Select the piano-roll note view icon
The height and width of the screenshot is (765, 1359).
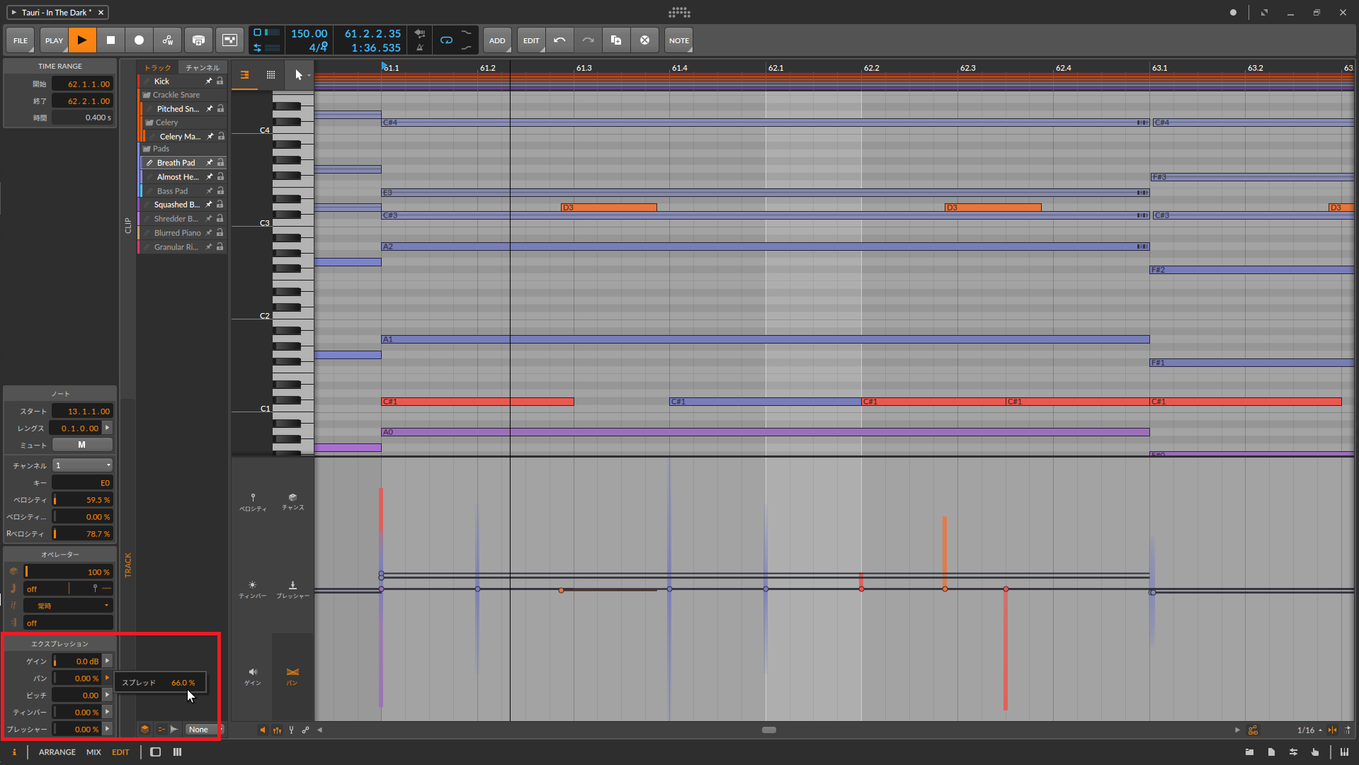pyautogui.click(x=244, y=74)
